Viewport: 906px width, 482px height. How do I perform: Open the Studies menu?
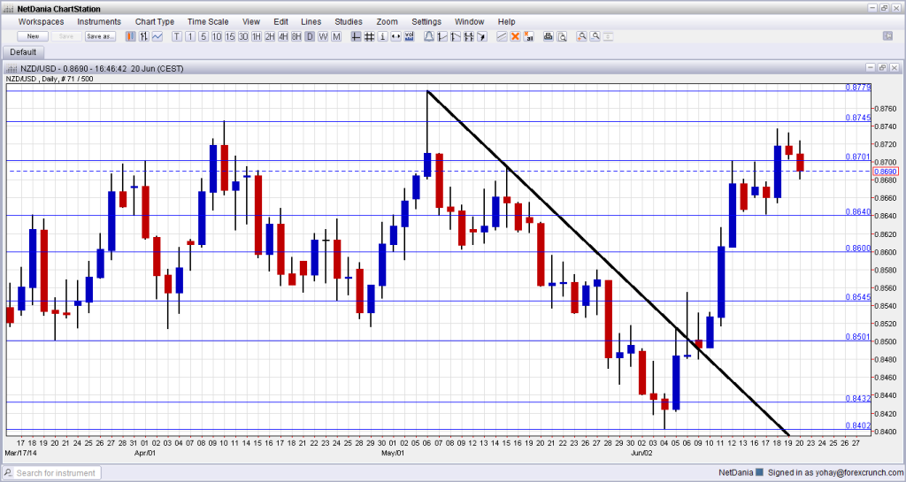(349, 21)
